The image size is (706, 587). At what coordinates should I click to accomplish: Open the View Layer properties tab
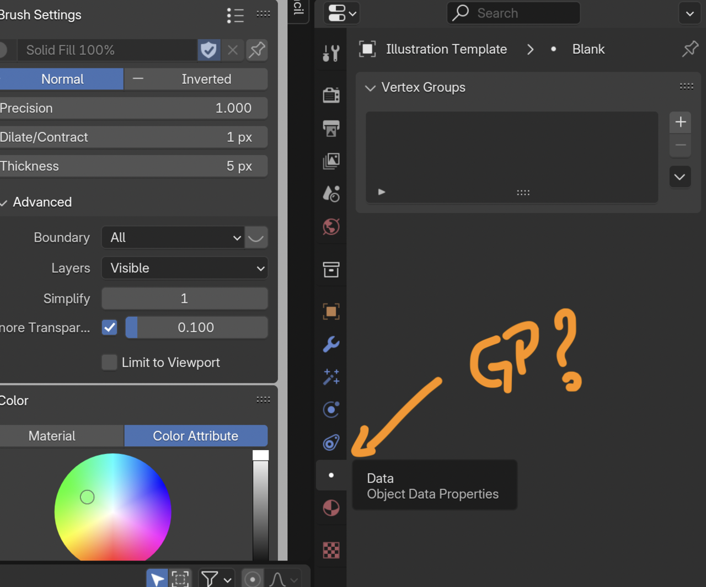(x=331, y=161)
